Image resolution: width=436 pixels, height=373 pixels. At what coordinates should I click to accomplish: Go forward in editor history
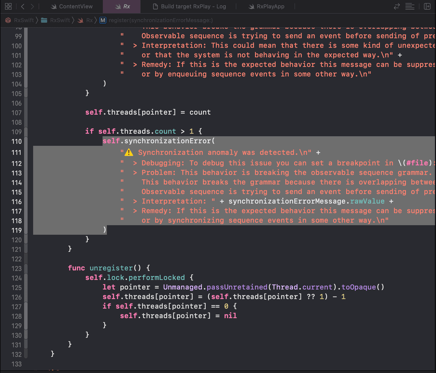pos(33,6)
